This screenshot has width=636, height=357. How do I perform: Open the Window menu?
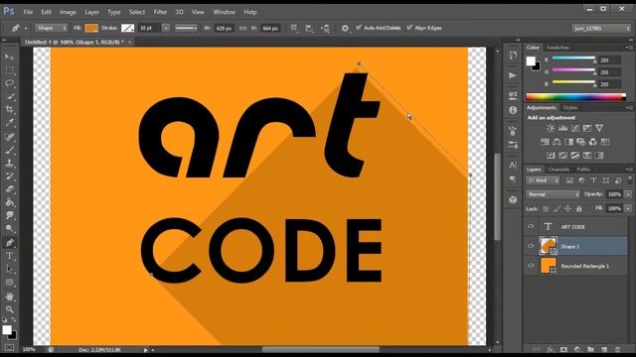[224, 12]
